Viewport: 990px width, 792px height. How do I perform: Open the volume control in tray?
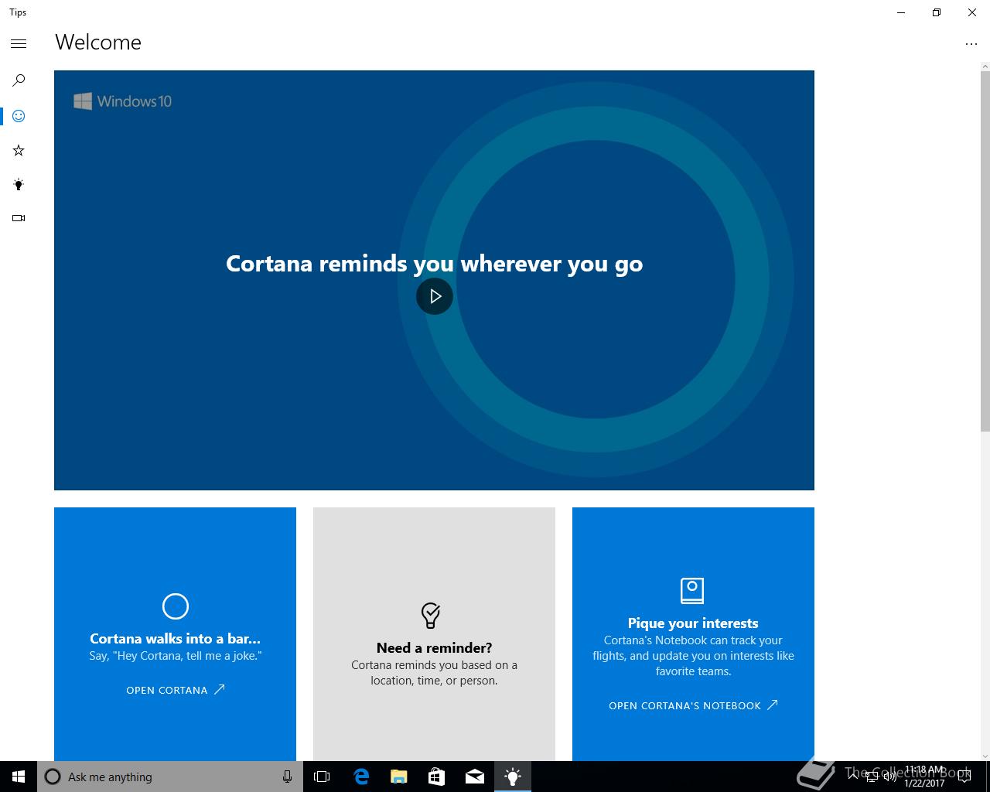coord(889,777)
